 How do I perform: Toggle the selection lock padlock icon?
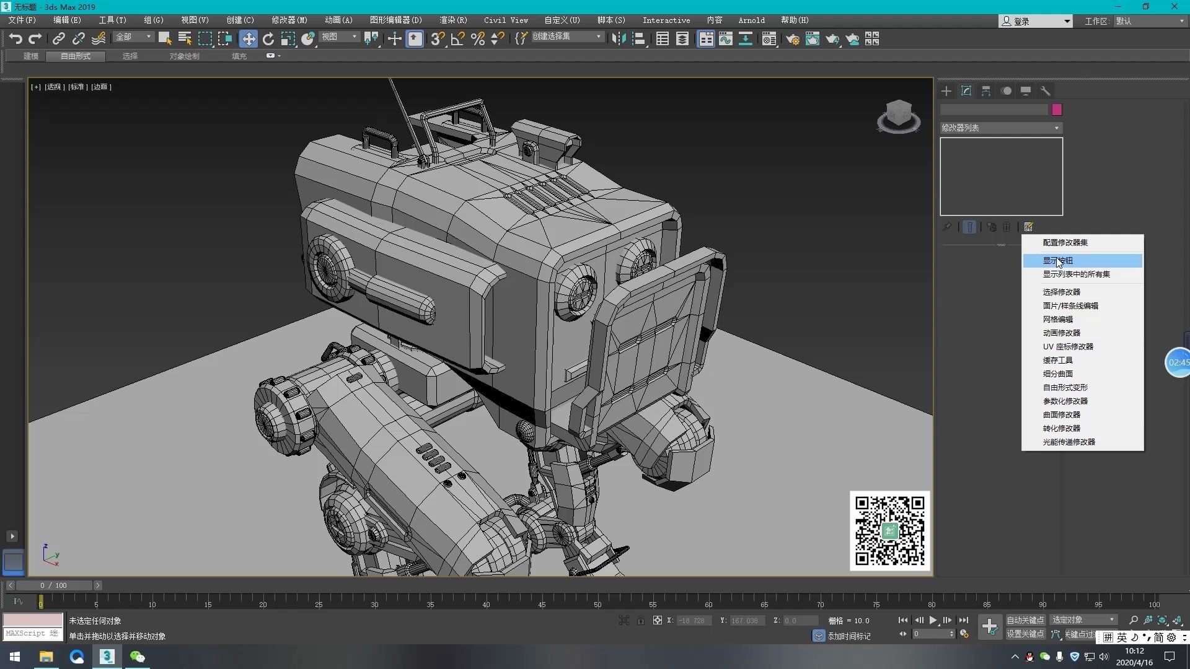click(x=640, y=620)
